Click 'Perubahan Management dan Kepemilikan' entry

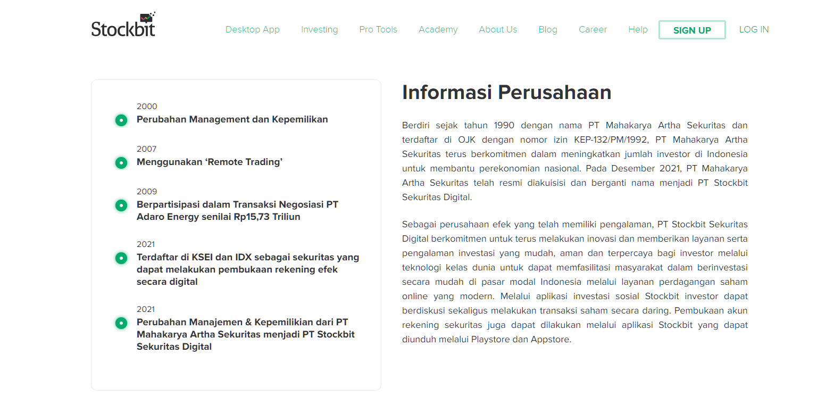pos(232,119)
